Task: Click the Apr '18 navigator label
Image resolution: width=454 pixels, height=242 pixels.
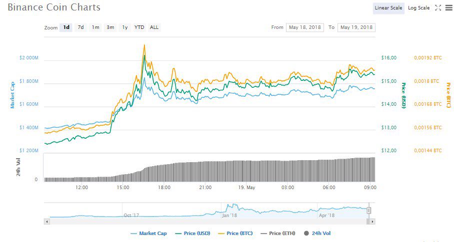Action: pyautogui.click(x=326, y=216)
